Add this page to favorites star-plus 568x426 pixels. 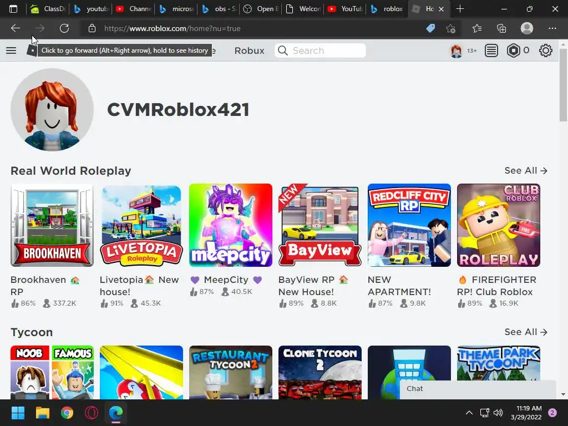(x=450, y=28)
